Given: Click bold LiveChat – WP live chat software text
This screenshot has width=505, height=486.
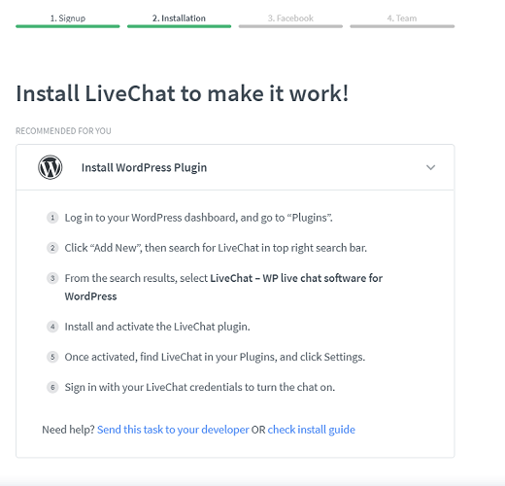Looking at the screenshot, I should pos(223,287).
